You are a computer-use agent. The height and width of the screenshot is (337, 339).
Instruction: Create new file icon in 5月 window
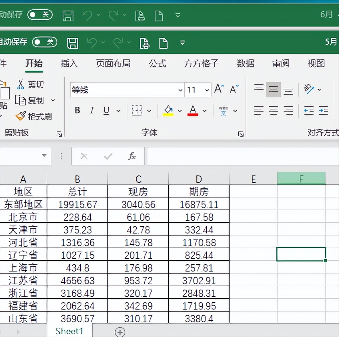163,43
